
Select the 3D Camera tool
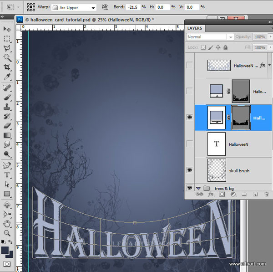click(x=7, y=214)
